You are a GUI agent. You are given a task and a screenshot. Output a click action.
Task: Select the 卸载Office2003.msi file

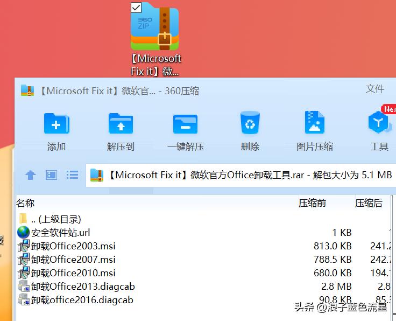[x=203, y=246]
